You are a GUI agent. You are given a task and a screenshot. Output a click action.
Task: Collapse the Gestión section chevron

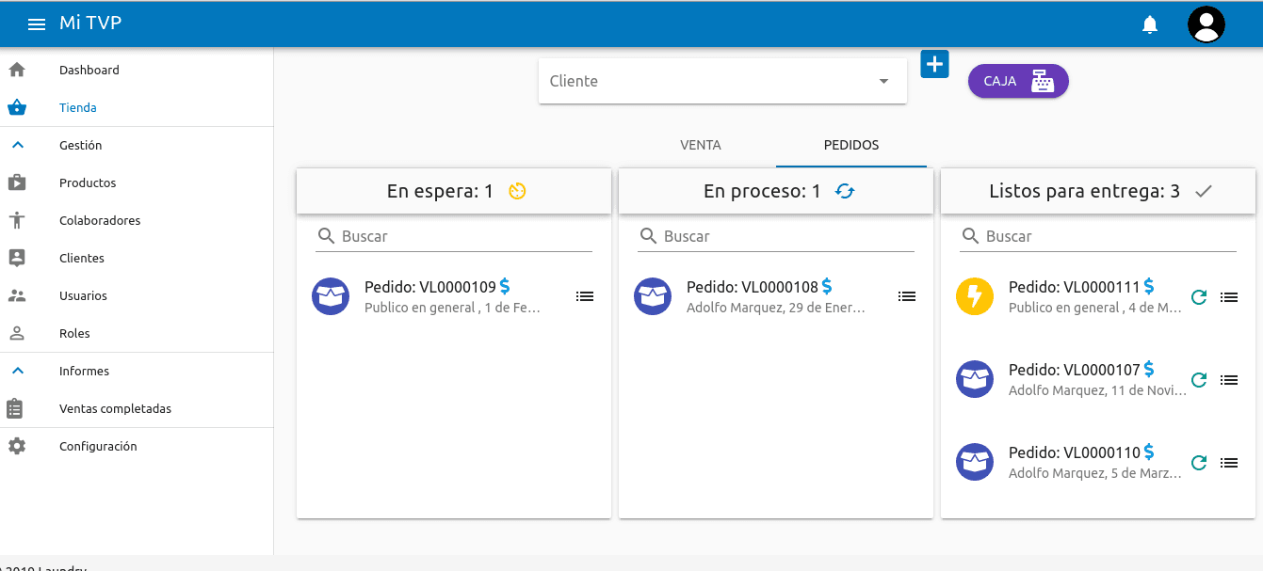pos(17,145)
